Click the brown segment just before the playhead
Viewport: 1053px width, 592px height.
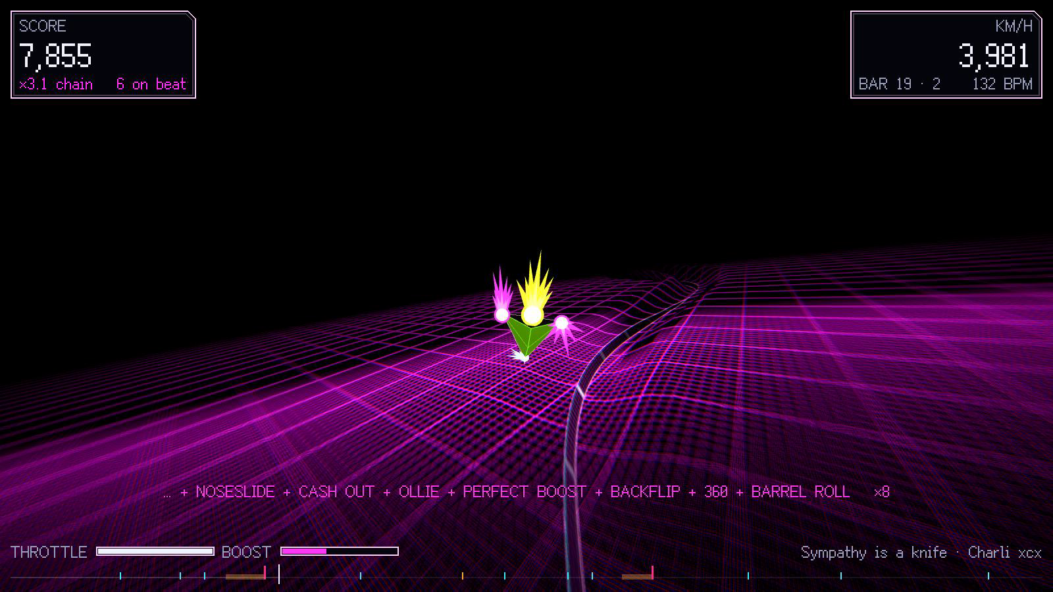point(245,577)
